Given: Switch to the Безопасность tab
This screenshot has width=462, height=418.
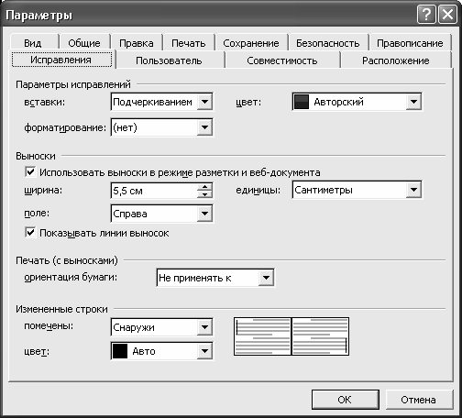Looking at the screenshot, I should coord(328,43).
